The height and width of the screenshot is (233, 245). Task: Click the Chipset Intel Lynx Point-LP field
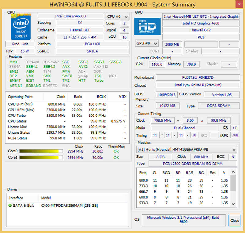pyautogui.click(x=198, y=85)
